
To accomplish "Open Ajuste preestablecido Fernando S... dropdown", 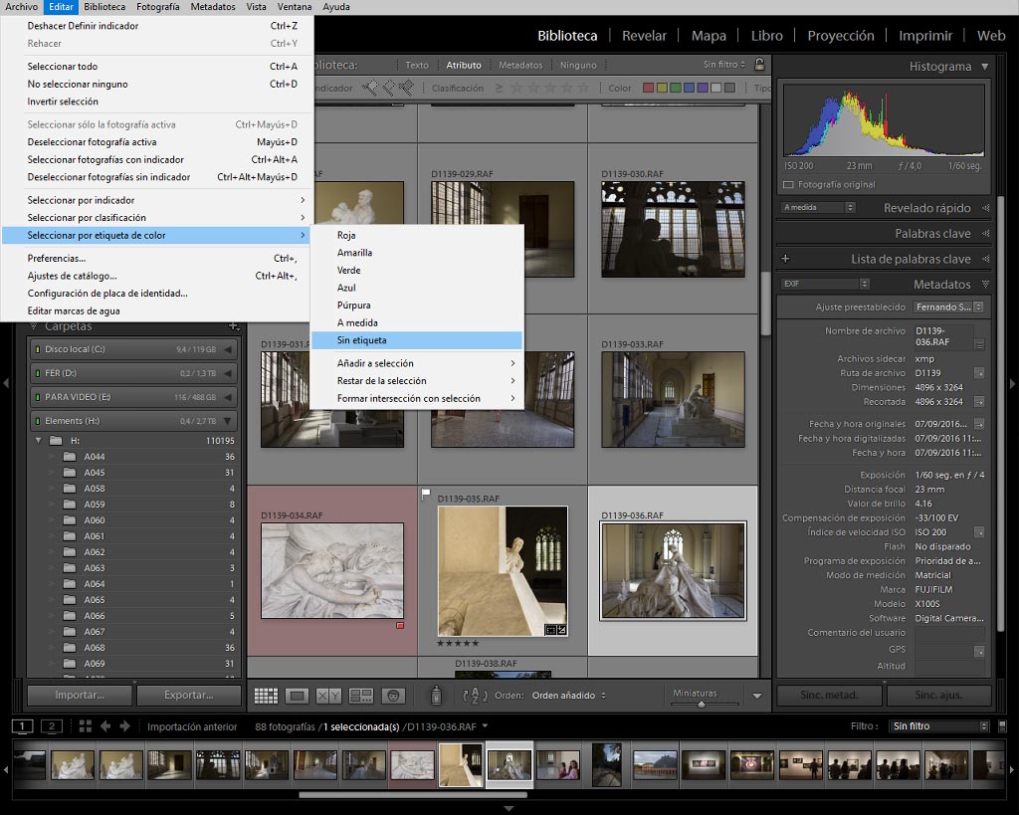I will [x=948, y=306].
